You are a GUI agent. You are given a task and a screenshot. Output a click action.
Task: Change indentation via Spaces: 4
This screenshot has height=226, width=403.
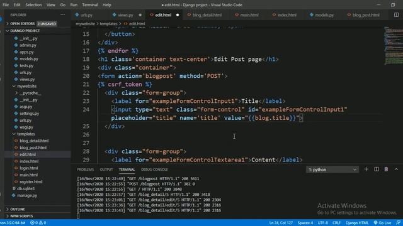[x=305, y=223]
